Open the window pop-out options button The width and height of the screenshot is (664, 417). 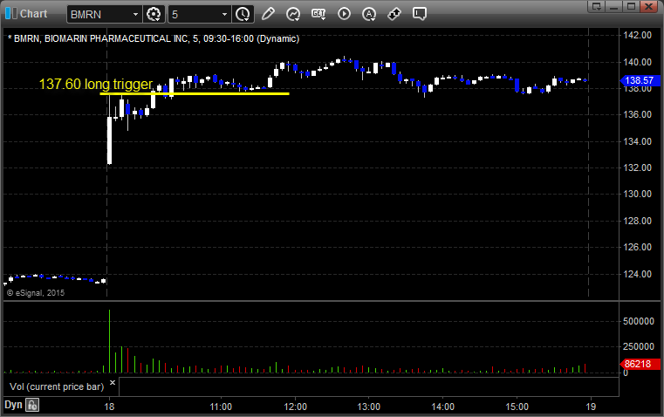click(596, 6)
